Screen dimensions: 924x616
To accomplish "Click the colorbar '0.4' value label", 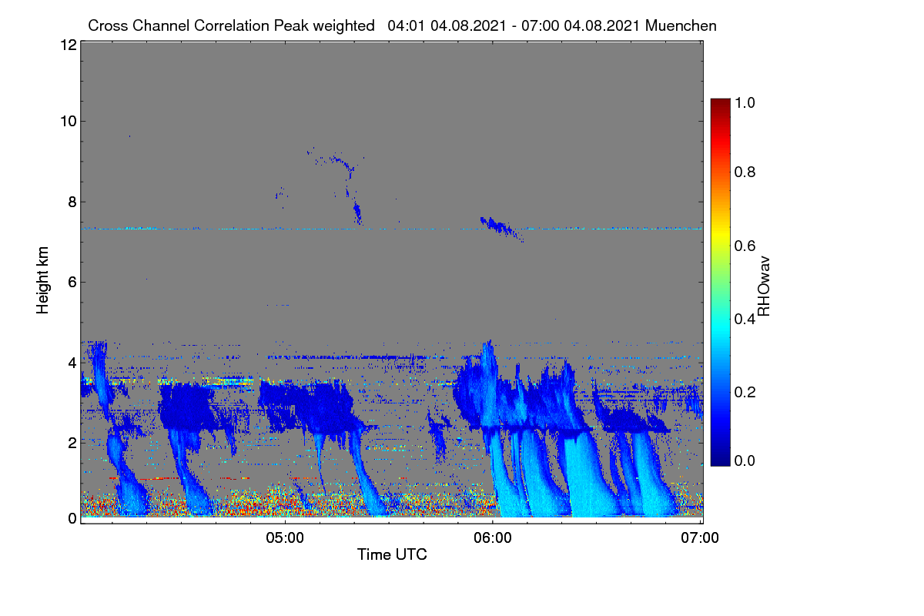I will (x=745, y=319).
